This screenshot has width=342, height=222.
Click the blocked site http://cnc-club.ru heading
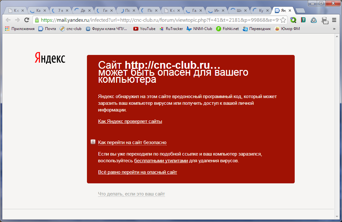click(x=172, y=65)
